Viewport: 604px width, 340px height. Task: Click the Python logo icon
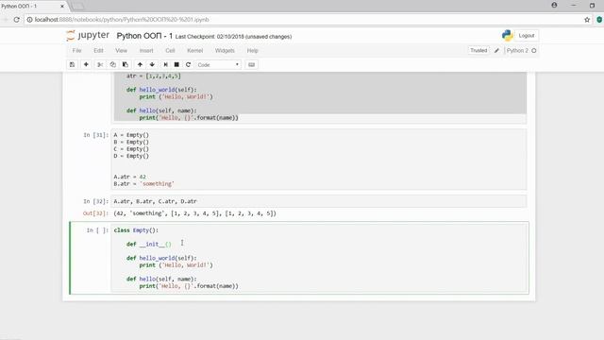pyautogui.click(x=508, y=36)
